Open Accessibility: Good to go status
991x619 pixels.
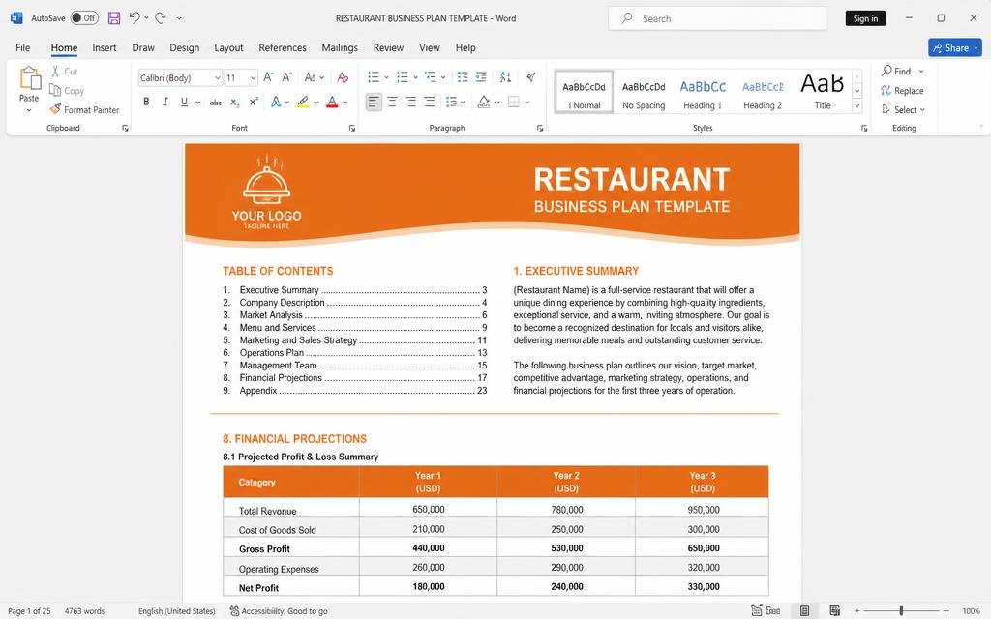click(279, 611)
